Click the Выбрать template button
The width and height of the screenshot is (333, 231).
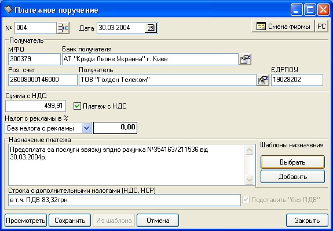click(x=292, y=162)
